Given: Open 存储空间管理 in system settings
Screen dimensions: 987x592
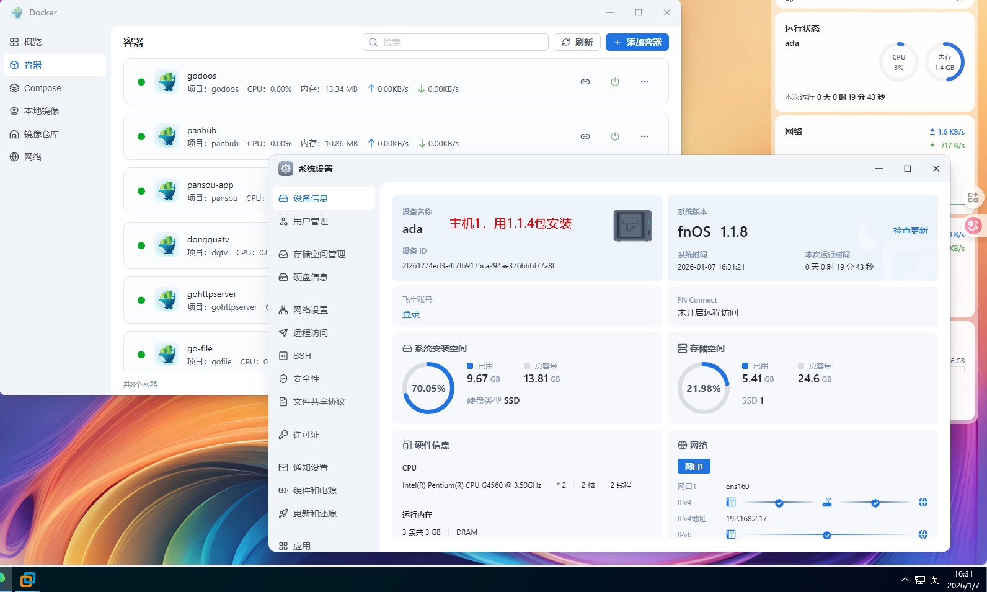Looking at the screenshot, I should [324, 254].
